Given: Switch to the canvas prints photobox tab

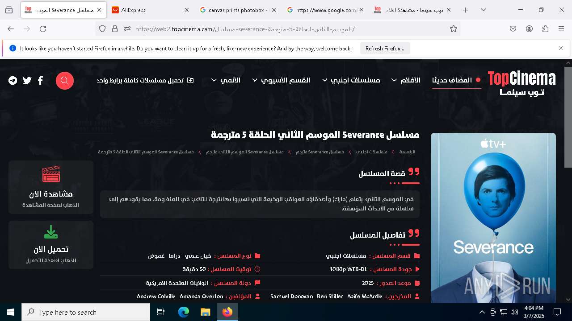Looking at the screenshot, I should coord(238,10).
